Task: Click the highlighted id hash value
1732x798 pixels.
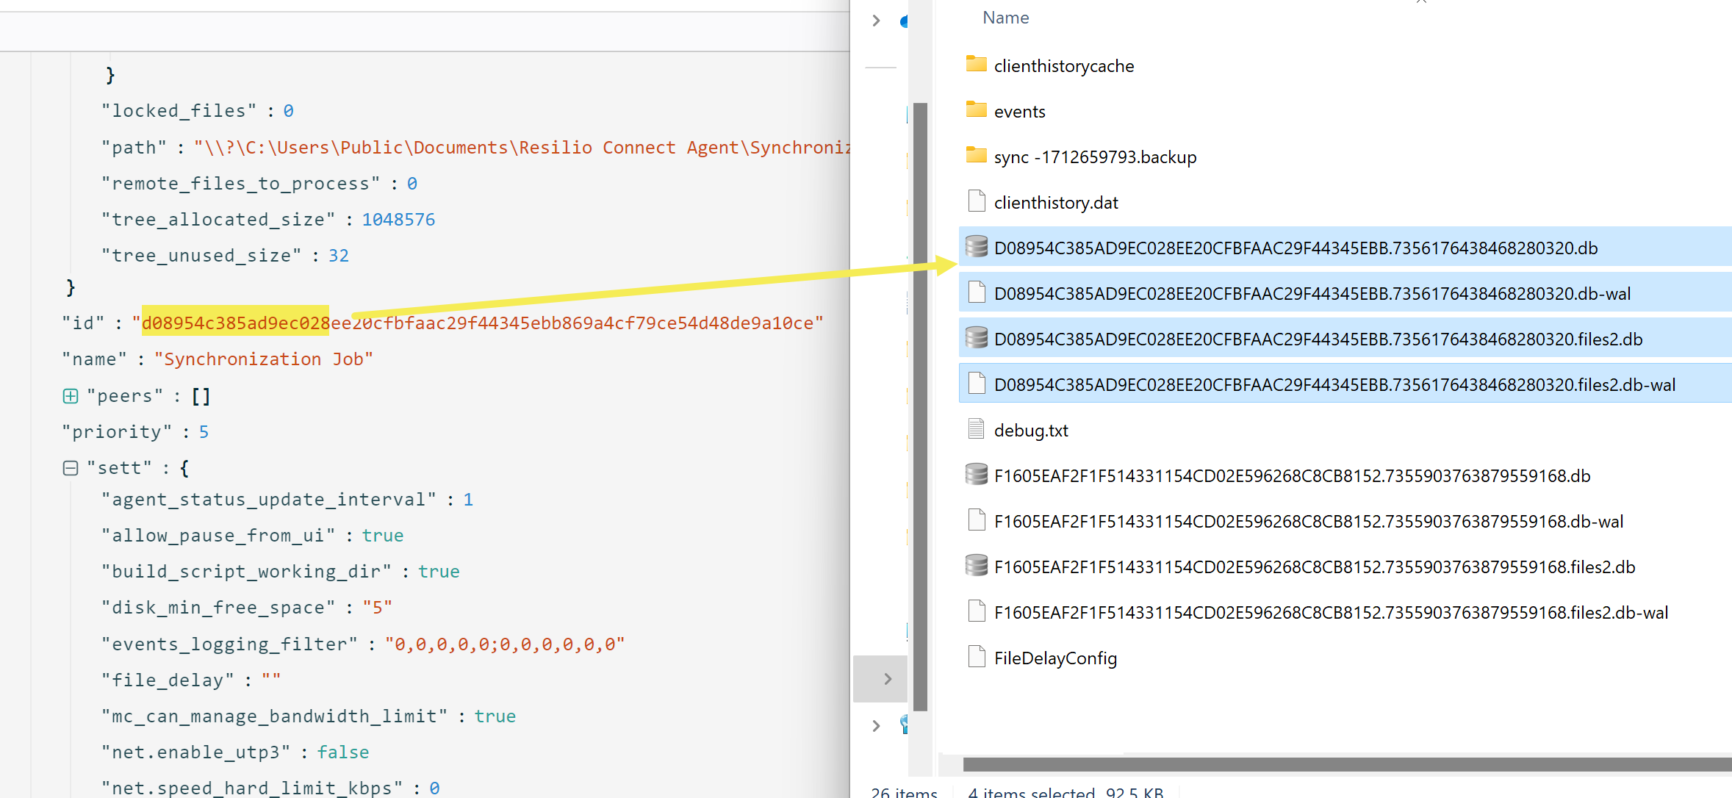Action: tap(235, 323)
